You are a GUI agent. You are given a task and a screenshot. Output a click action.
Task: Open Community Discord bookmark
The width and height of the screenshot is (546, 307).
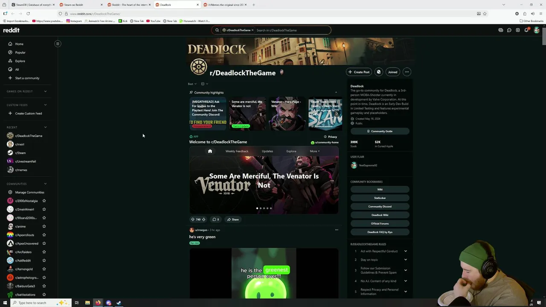[x=380, y=206]
